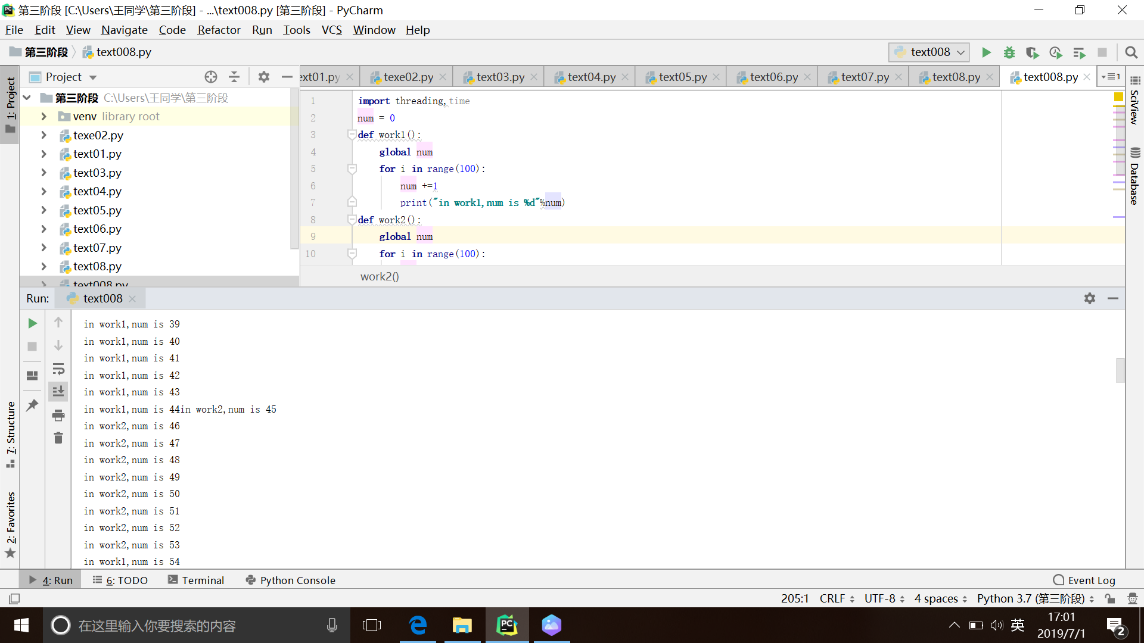1144x643 pixels.
Task: Rerun text008 in Run panel
Action: pos(33,323)
